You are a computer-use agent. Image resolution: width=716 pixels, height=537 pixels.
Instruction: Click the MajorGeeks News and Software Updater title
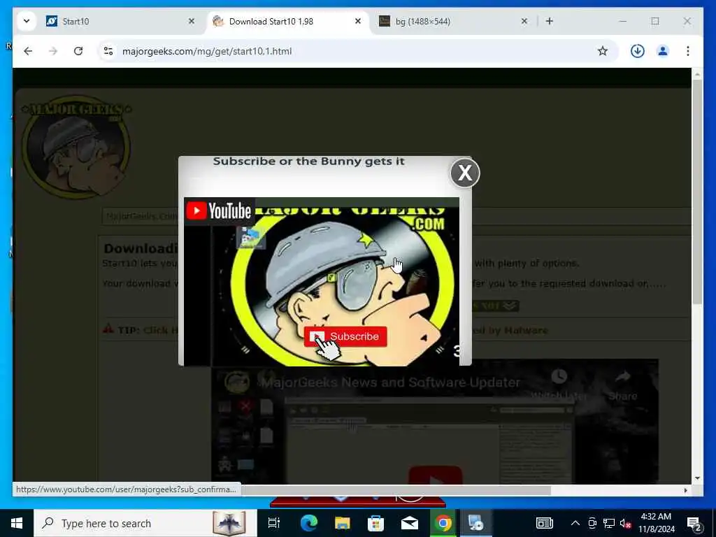tap(390, 382)
